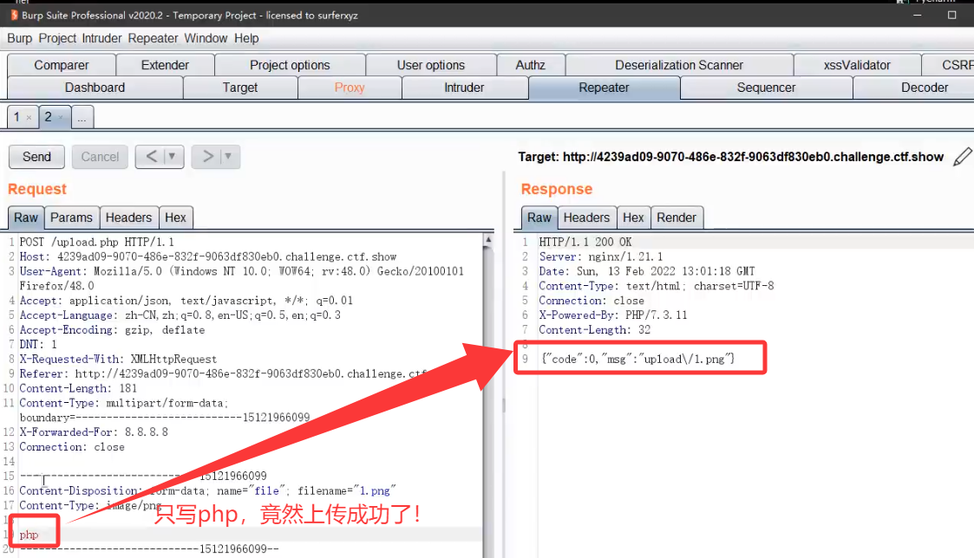Click the HTTP/1.1 200 OK response line

click(585, 242)
